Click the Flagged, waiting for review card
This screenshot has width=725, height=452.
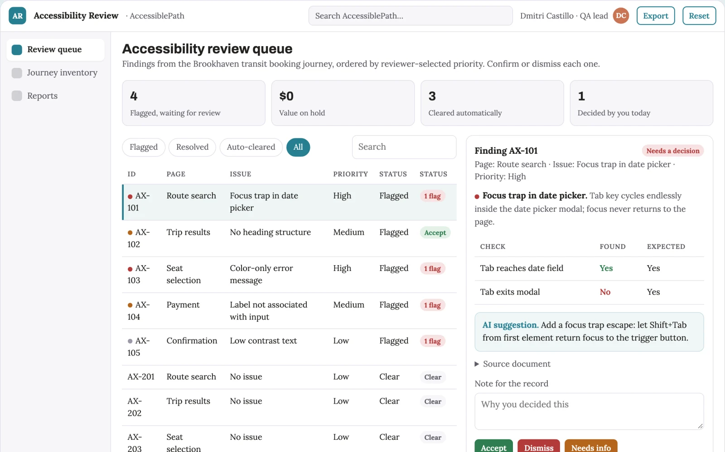pos(193,103)
